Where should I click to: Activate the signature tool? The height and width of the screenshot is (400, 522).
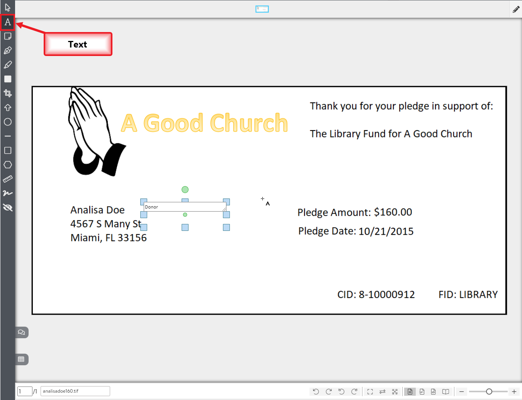coord(8,193)
